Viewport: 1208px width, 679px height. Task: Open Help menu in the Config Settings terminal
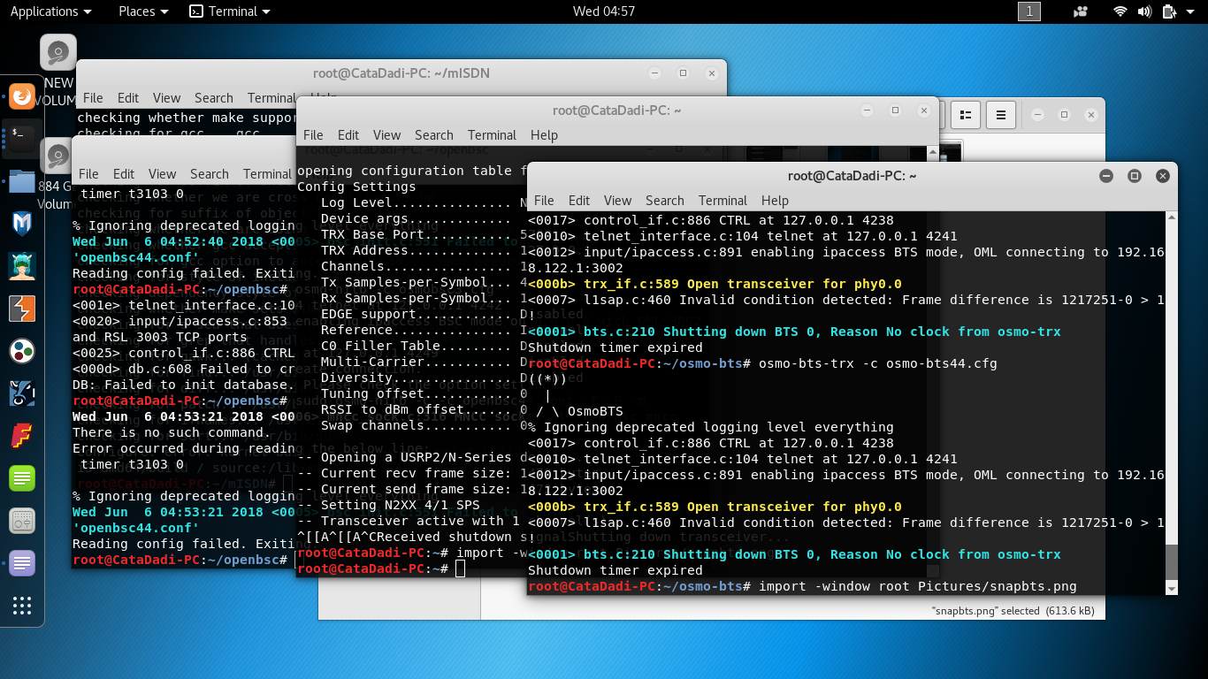coord(544,135)
